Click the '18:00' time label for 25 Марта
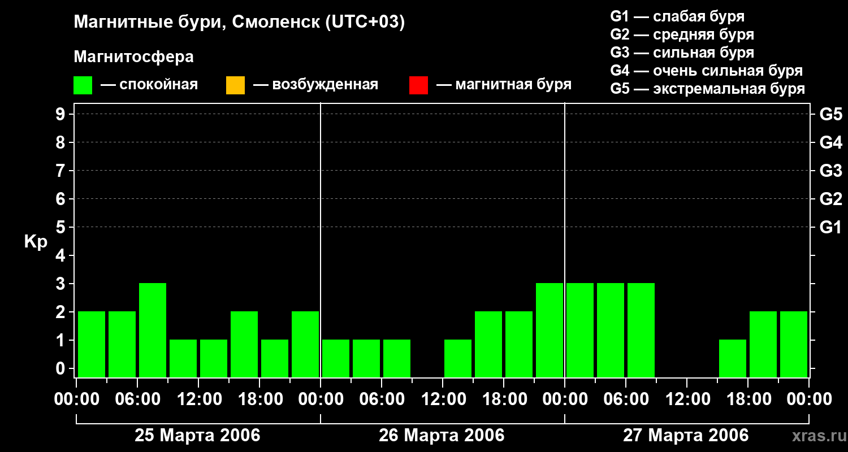848x452 pixels. click(259, 399)
